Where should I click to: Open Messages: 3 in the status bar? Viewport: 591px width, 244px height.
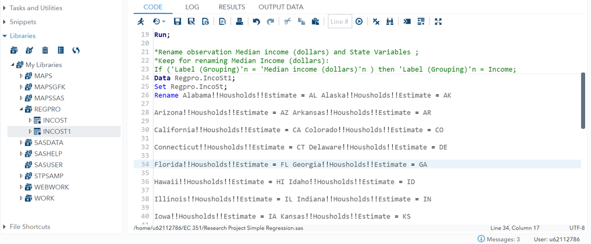tap(499, 239)
